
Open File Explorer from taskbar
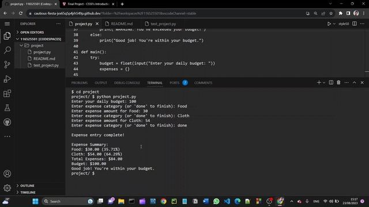click(121, 201)
